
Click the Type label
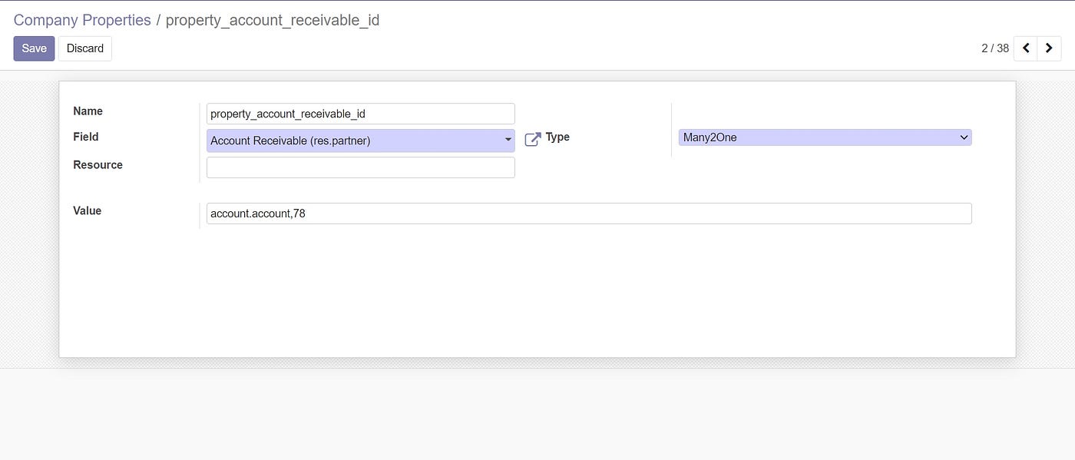557,137
